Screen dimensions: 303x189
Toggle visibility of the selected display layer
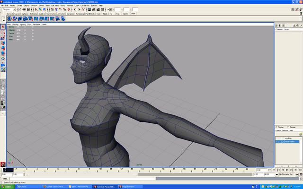[277, 141]
